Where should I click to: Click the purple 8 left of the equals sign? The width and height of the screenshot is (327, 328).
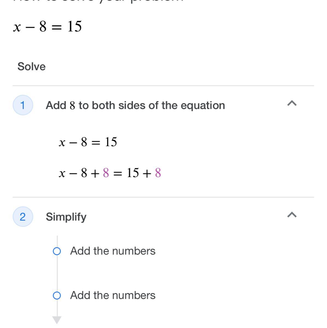pos(106,173)
